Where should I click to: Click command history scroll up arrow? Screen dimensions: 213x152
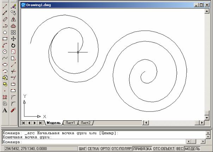coord(208,133)
